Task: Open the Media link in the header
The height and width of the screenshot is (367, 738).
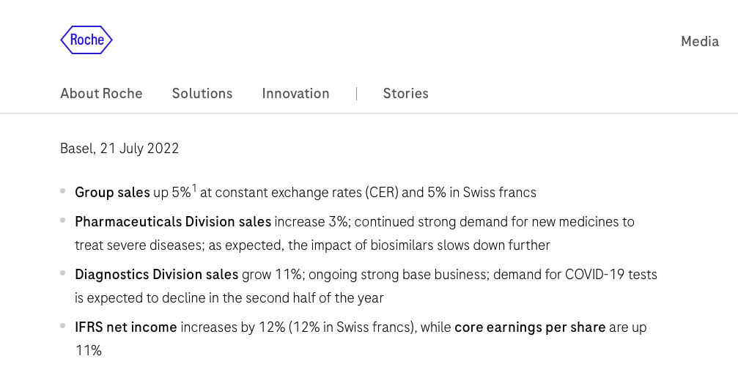Action: tap(700, 42)
